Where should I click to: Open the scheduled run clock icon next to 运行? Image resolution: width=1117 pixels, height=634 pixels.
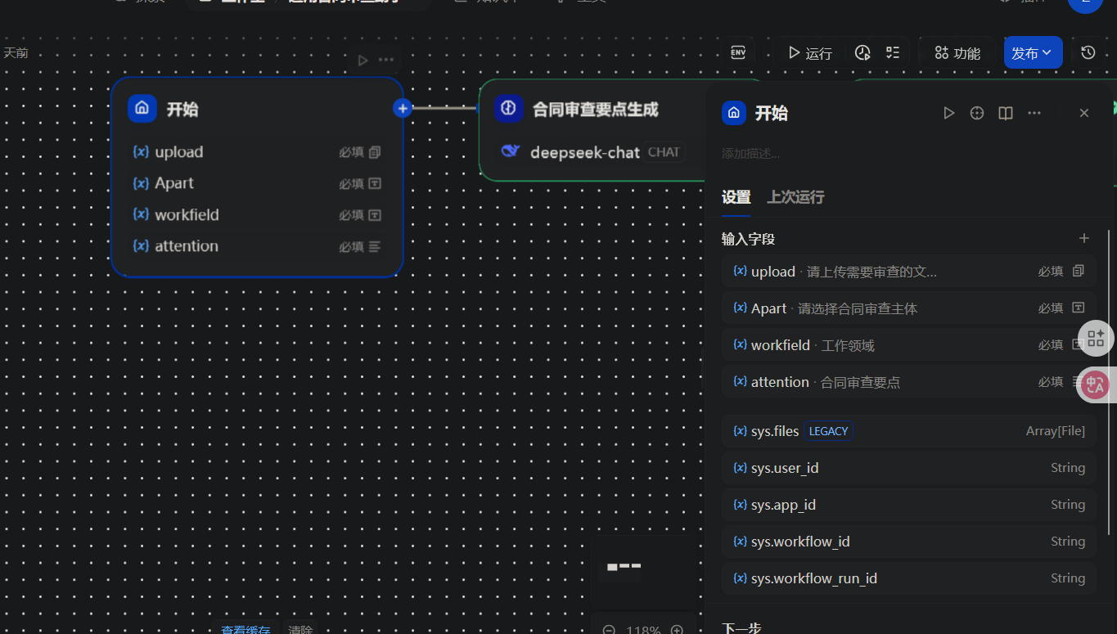863,53
